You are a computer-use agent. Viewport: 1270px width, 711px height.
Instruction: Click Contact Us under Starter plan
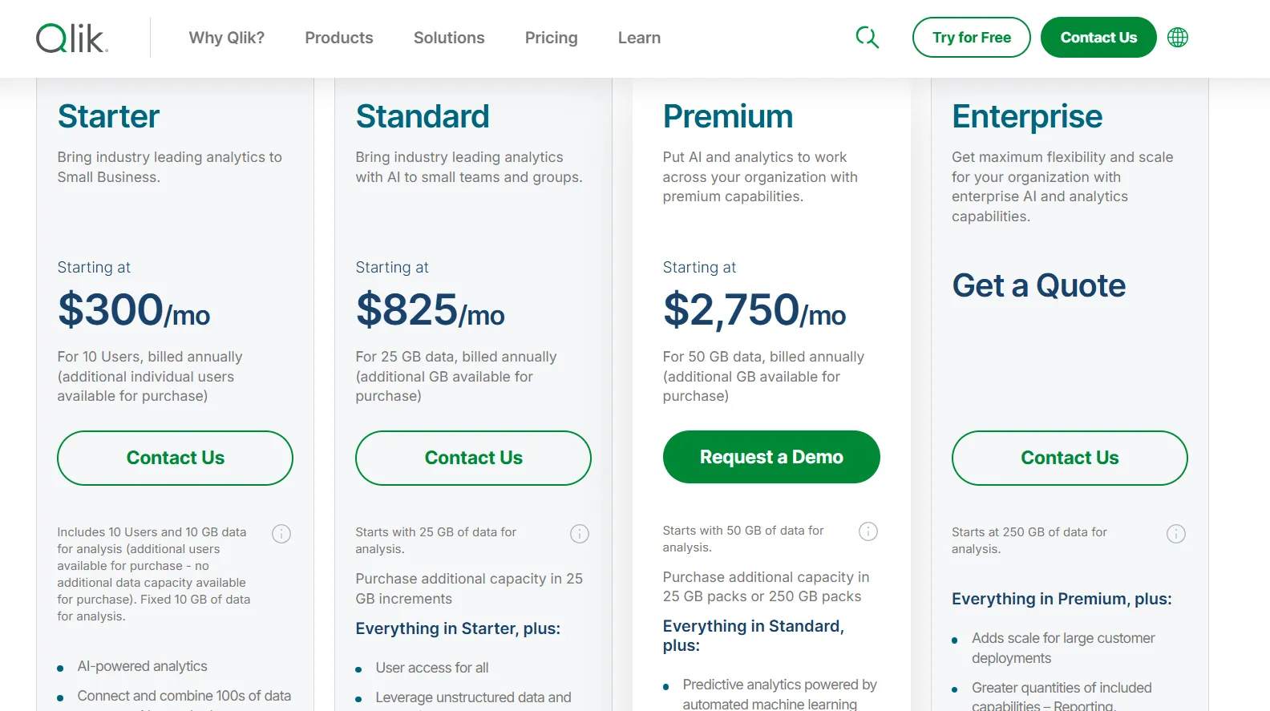(x=175, y=458)
